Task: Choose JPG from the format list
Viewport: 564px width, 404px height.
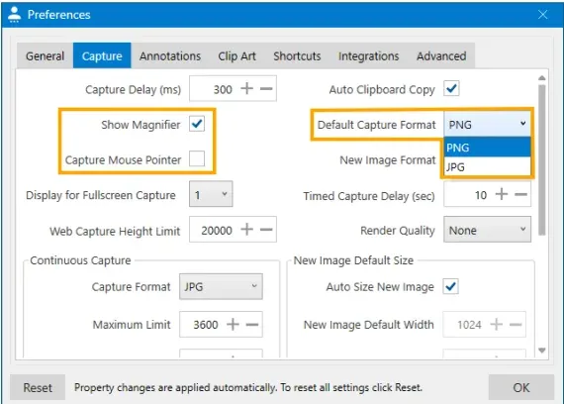Action: 488,166
